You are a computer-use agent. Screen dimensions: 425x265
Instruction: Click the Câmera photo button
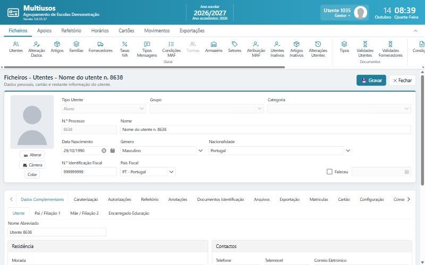(32, 165)
